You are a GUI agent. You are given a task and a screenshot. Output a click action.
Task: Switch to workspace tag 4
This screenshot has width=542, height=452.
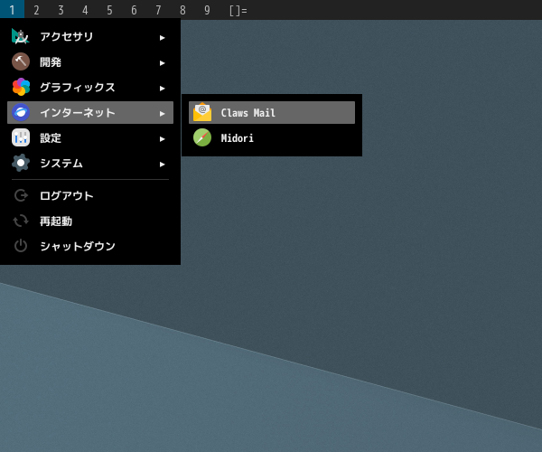click(85, 10)
